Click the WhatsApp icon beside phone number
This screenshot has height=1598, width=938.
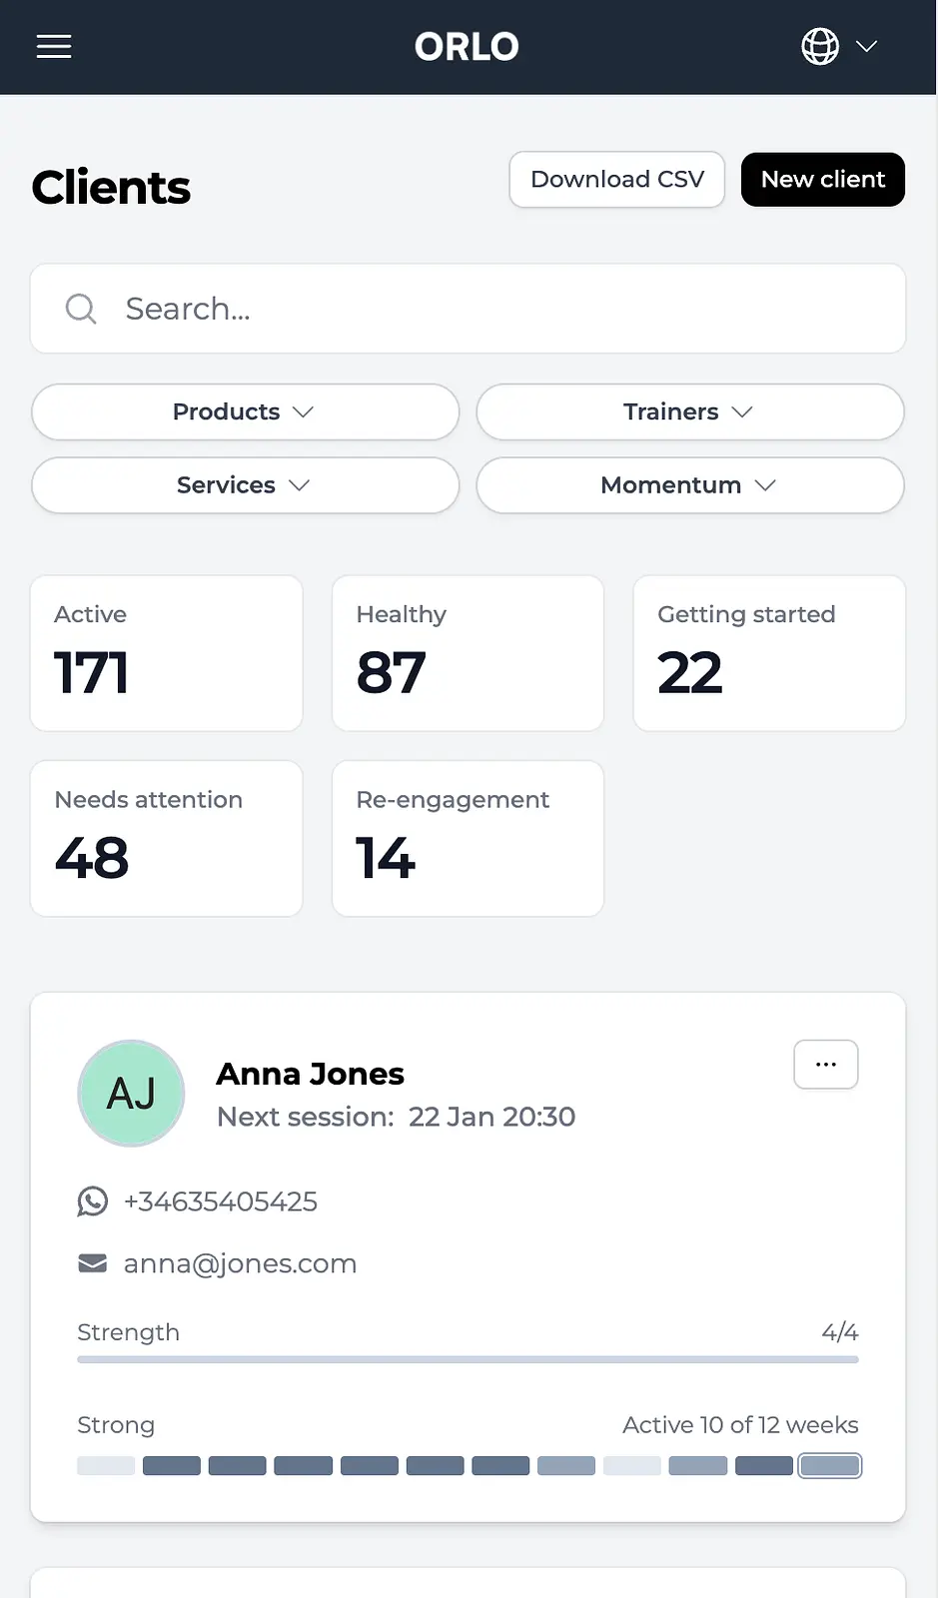[93, 1200]
